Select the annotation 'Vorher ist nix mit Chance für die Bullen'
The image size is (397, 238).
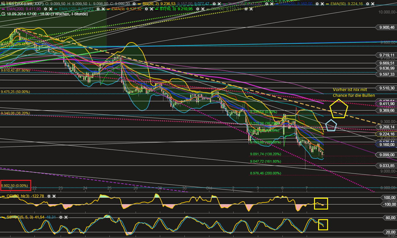click(354, 92)
